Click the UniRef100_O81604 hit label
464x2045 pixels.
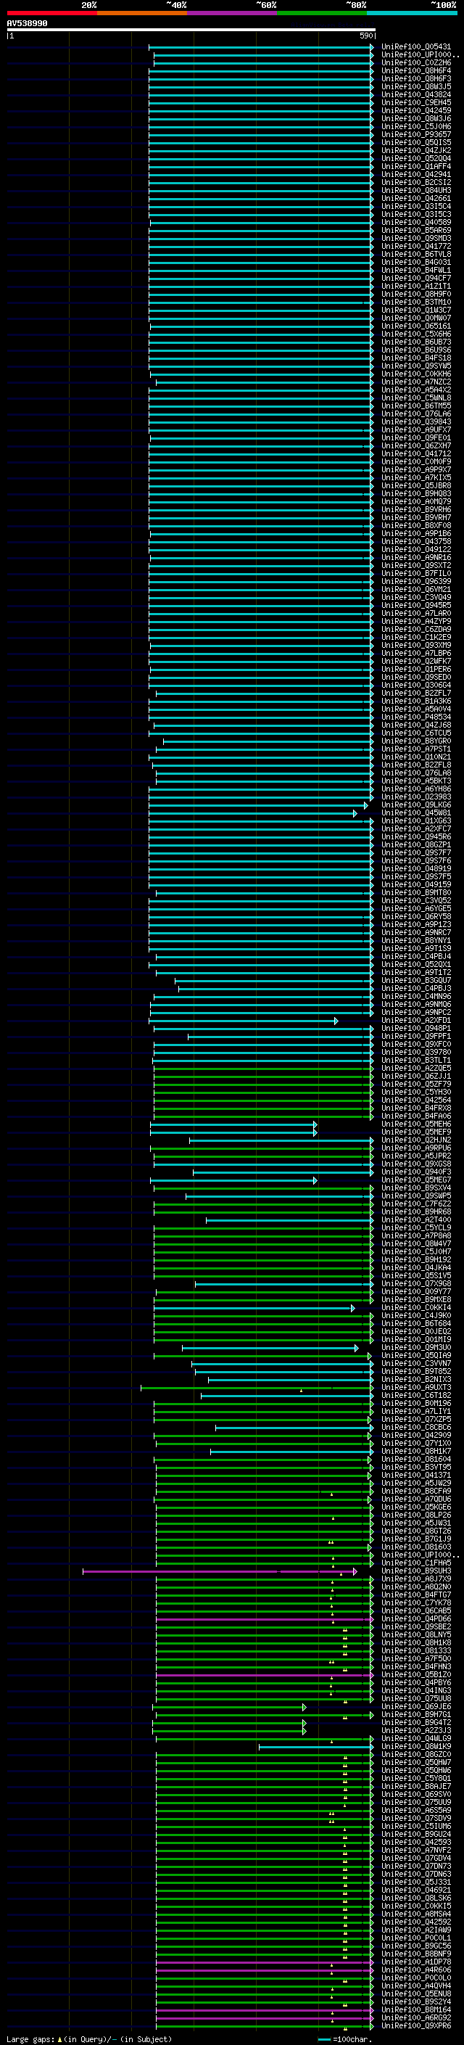415,1459
